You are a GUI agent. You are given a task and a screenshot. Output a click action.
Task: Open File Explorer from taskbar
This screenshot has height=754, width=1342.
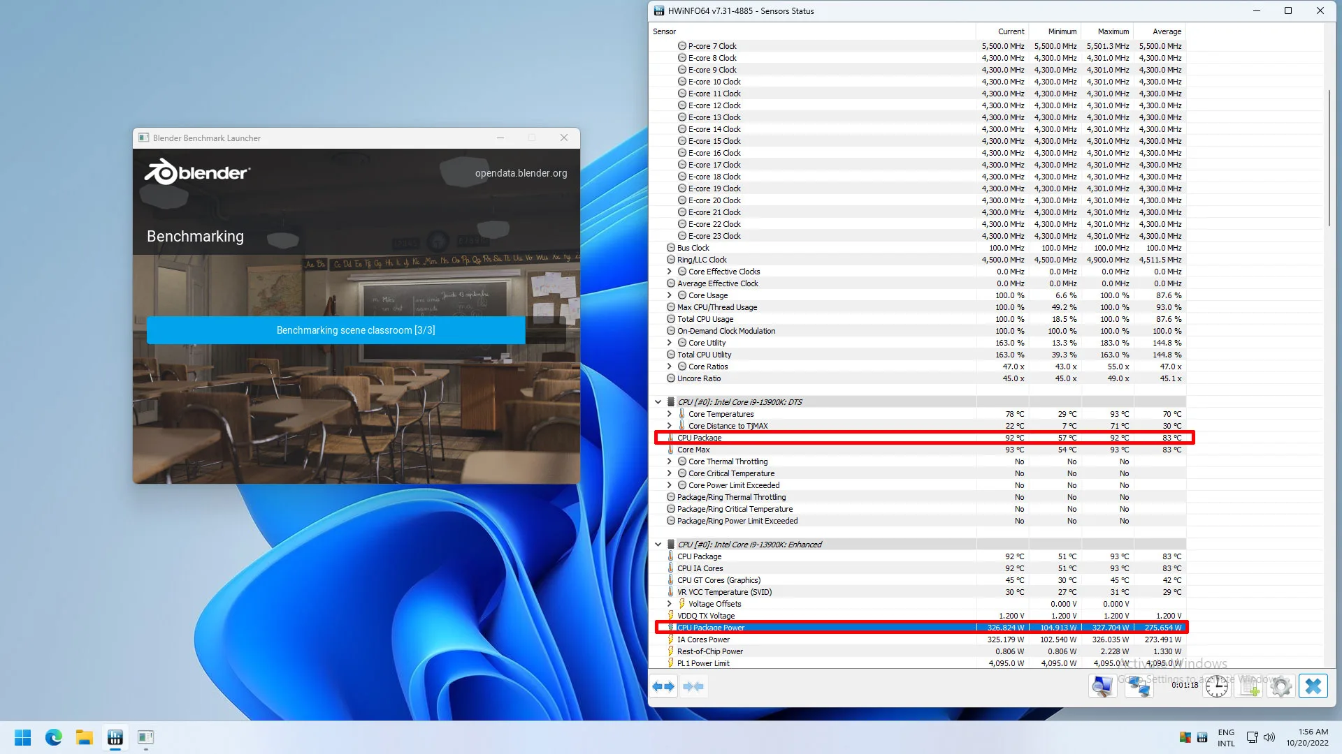coord(85,737)
